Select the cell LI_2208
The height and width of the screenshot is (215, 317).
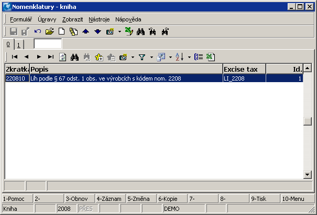click(x=244, y=78)
